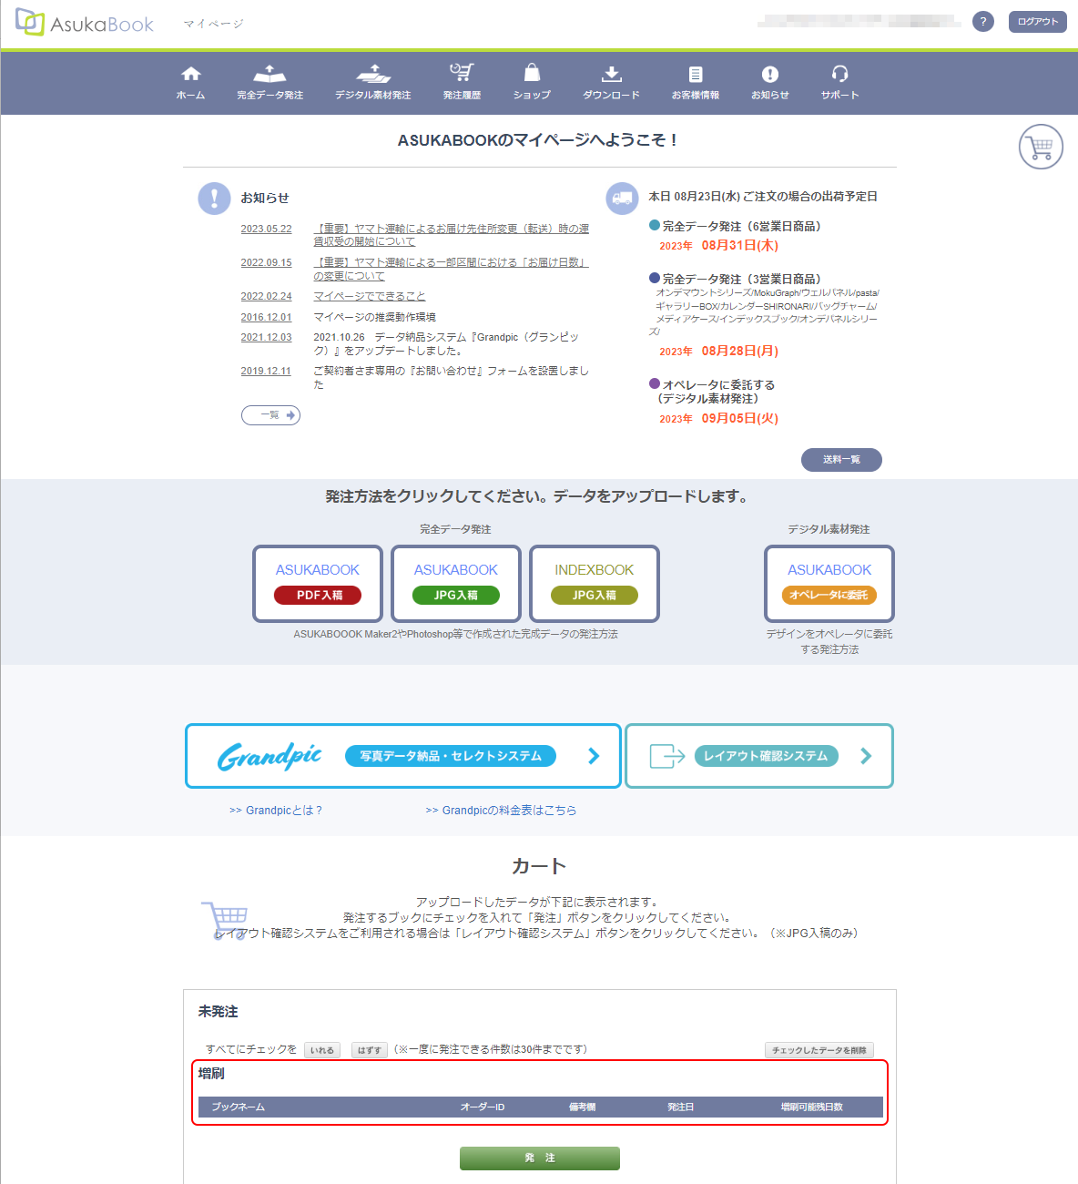Click the 発注日 column header

(x=681, y=1107)
